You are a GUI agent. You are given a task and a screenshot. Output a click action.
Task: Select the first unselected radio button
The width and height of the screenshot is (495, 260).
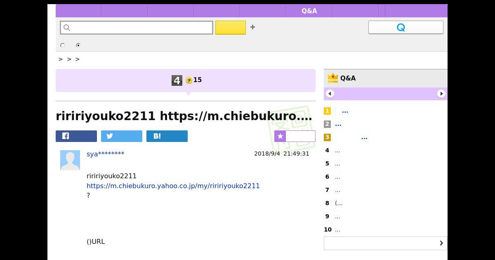click(x=63, y=45)
